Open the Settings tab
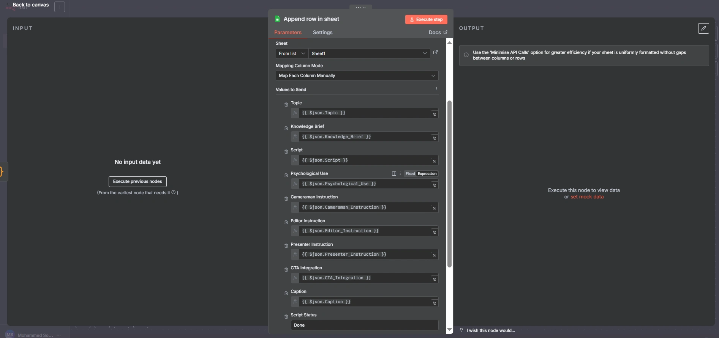The height and width of the screenshot is (338, 719). point(322,33)
